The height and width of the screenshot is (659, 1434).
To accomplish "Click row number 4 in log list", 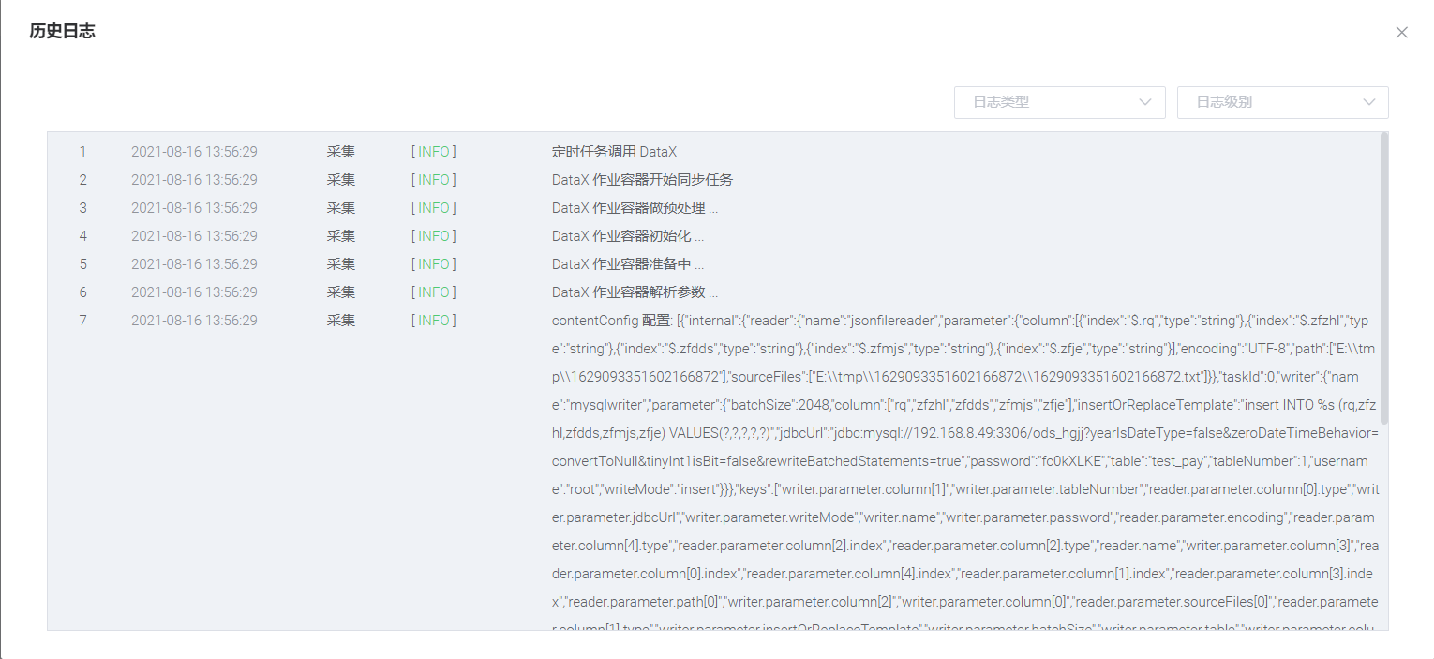I will (x=82, y=235).
